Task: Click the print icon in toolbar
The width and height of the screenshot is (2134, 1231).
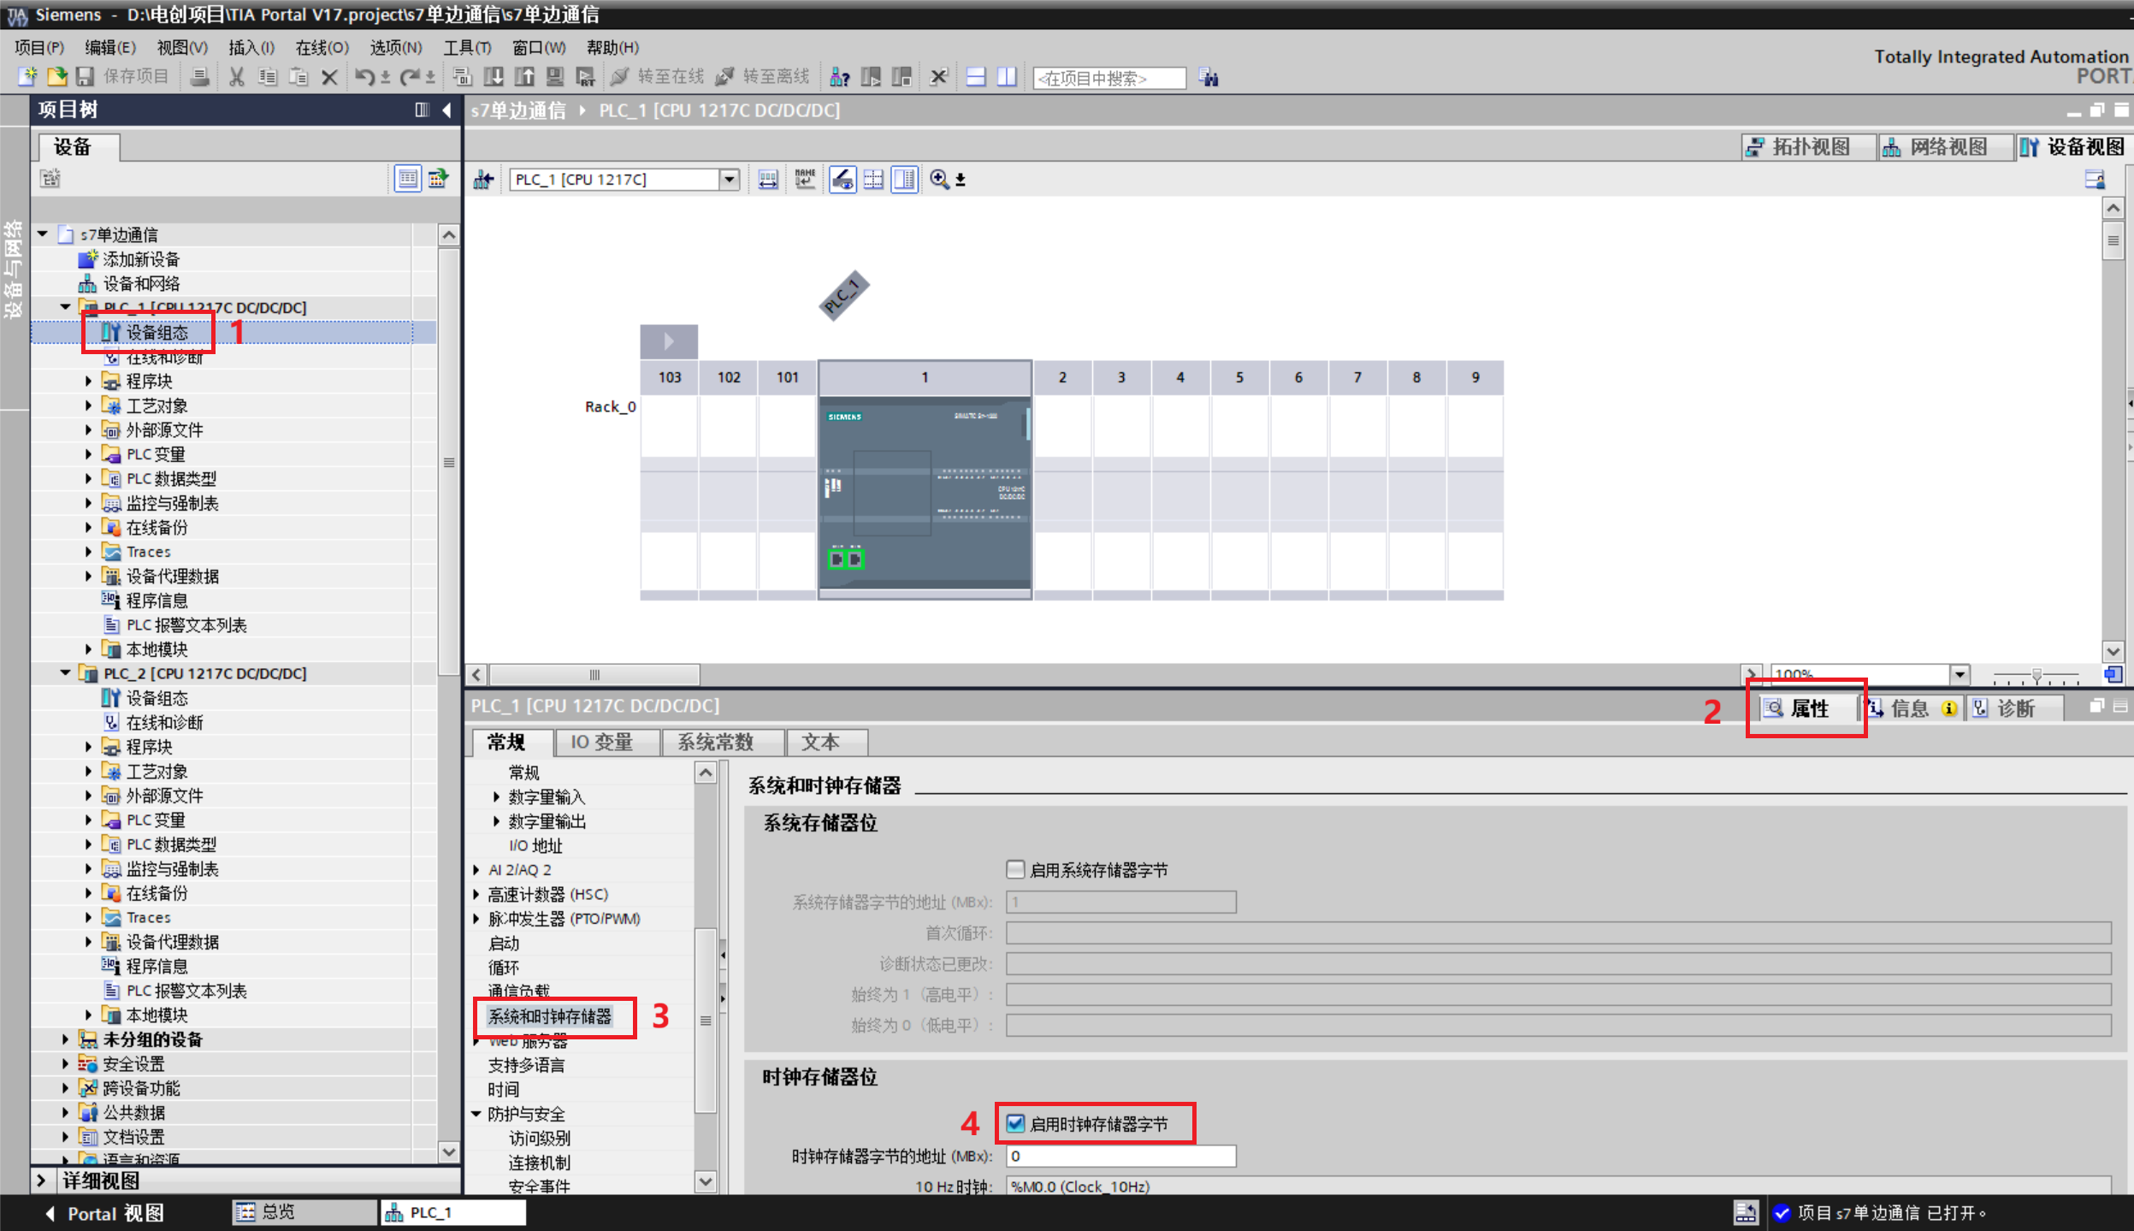Action: 199,77
